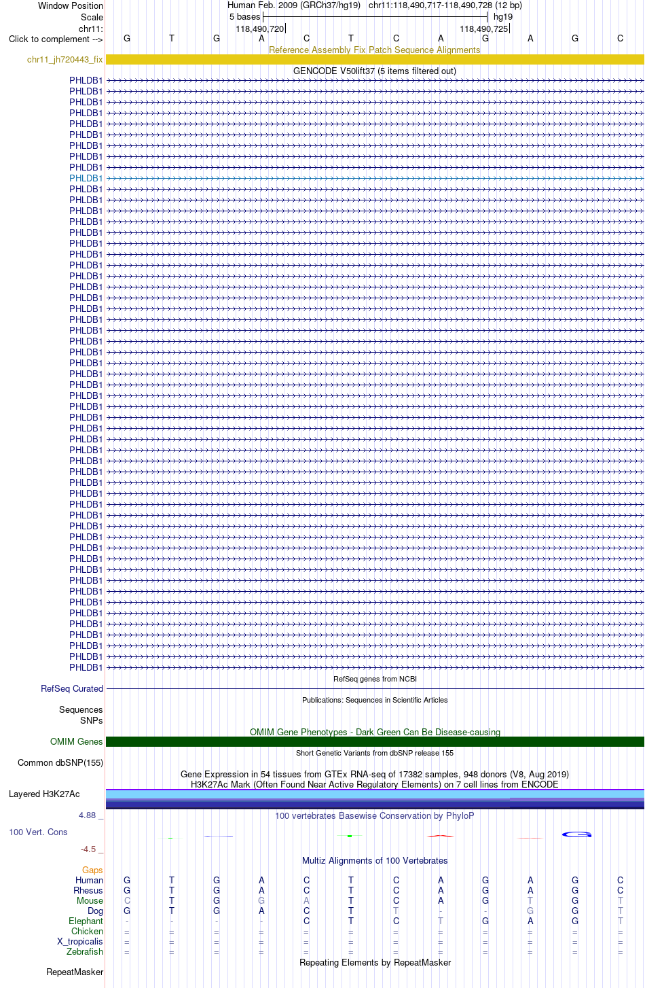Click the red negative PhyloP bump
This screenshot has width=645, height=988.
click(x=441, y=836)
